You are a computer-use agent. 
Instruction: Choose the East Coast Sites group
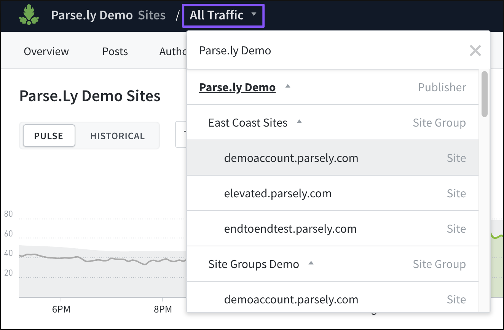248,122
